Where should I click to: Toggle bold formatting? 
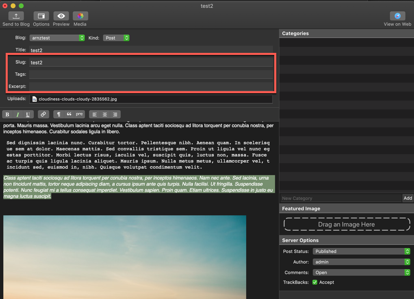point(7,114)
